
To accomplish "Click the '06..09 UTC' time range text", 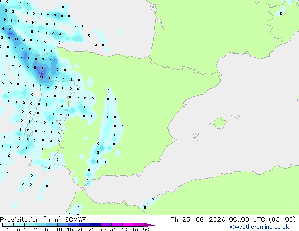I will [247, 220].
